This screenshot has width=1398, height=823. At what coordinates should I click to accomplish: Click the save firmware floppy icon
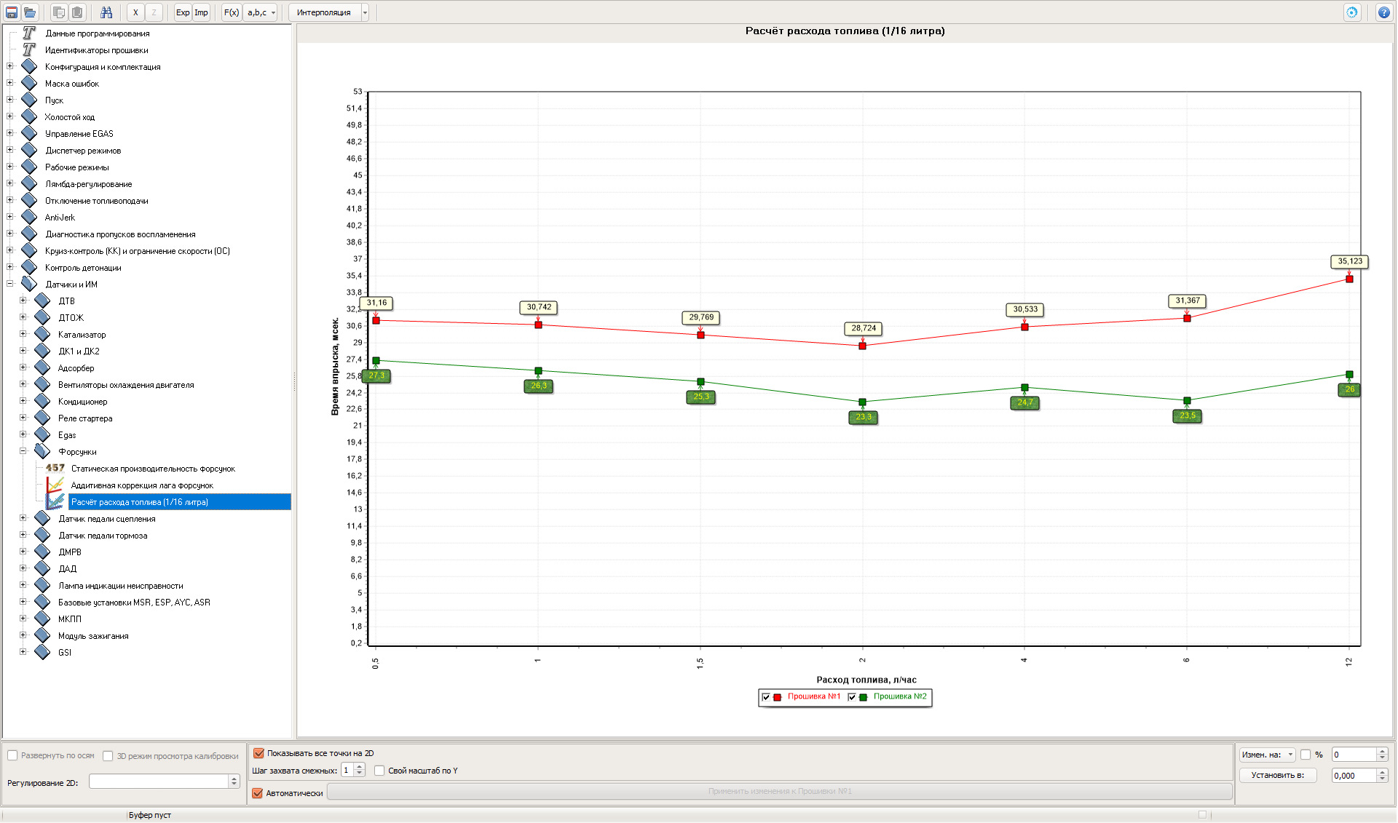coord(12,12)
